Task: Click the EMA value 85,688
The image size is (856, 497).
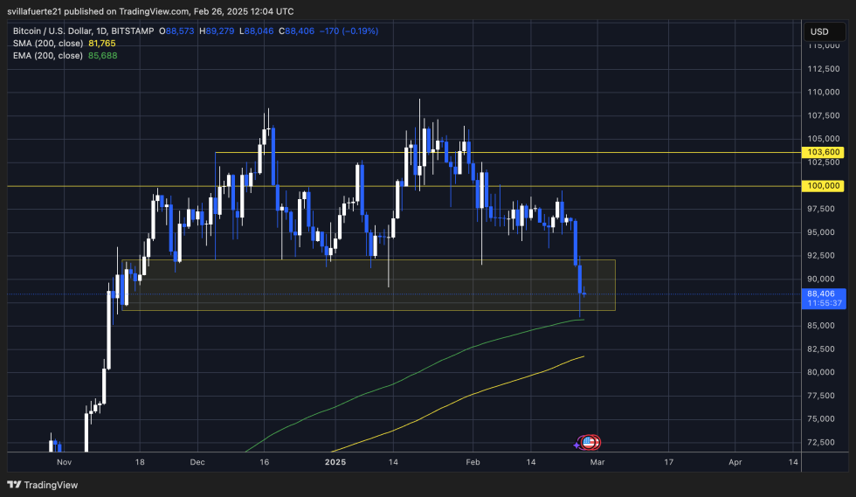Action: tap(102, 55)
